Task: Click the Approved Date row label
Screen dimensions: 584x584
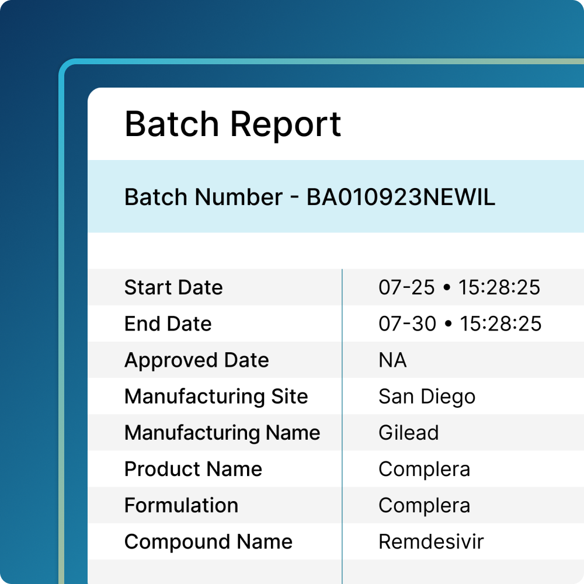Action: point(197,360)
